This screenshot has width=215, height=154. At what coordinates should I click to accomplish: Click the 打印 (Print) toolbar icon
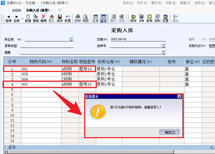[x=78, y=18]
